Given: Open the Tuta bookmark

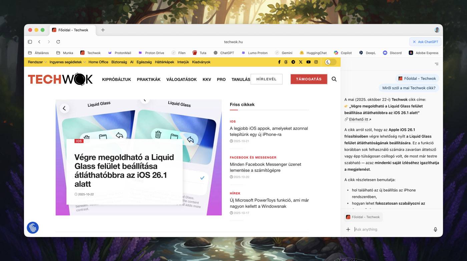Looking at the screenshot, I should 199,53.
